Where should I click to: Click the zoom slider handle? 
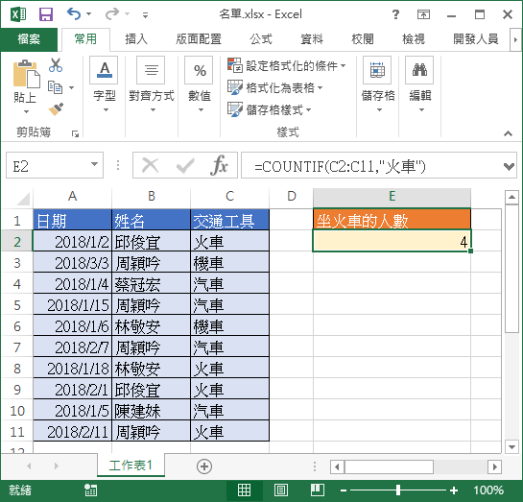398,490
